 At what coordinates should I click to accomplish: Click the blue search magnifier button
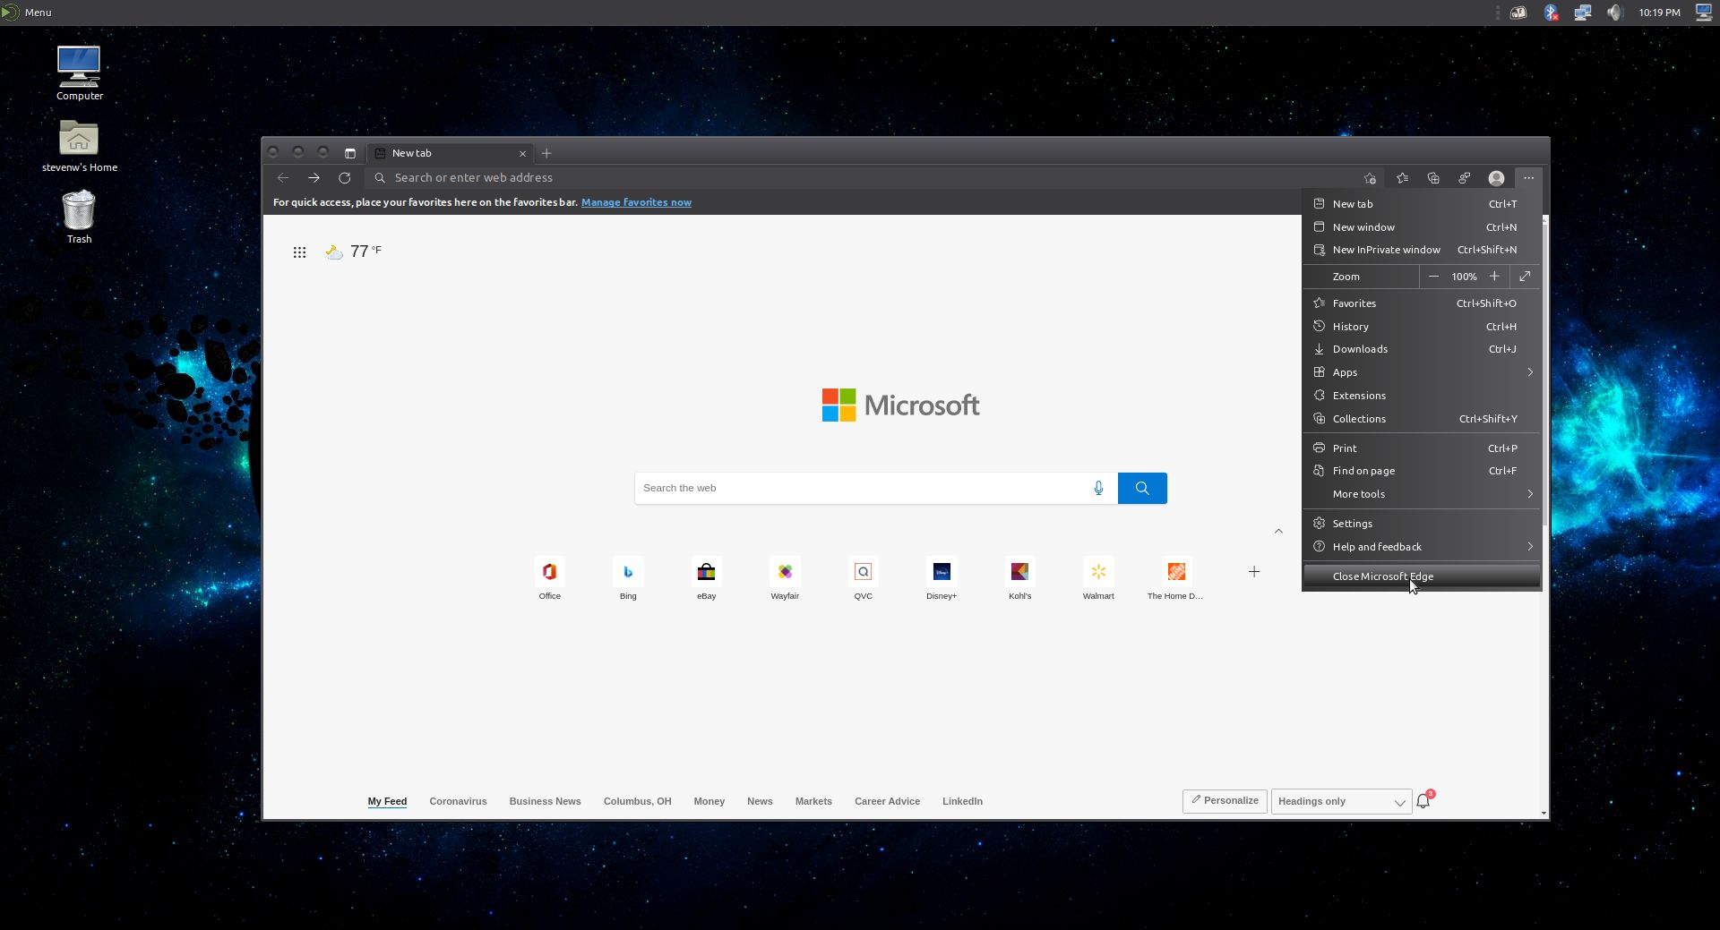1142,488
